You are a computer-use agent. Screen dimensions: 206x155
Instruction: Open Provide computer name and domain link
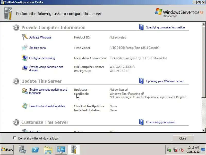[46, 68]
